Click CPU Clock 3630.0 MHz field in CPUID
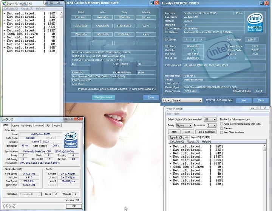 coord(193,47)
